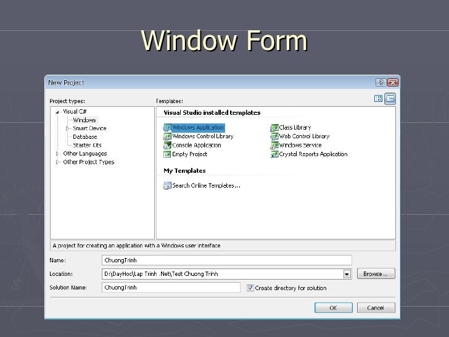Screen dimensions: 449x337
Task: Select Smart Device project type label
Action: point(89,128)
